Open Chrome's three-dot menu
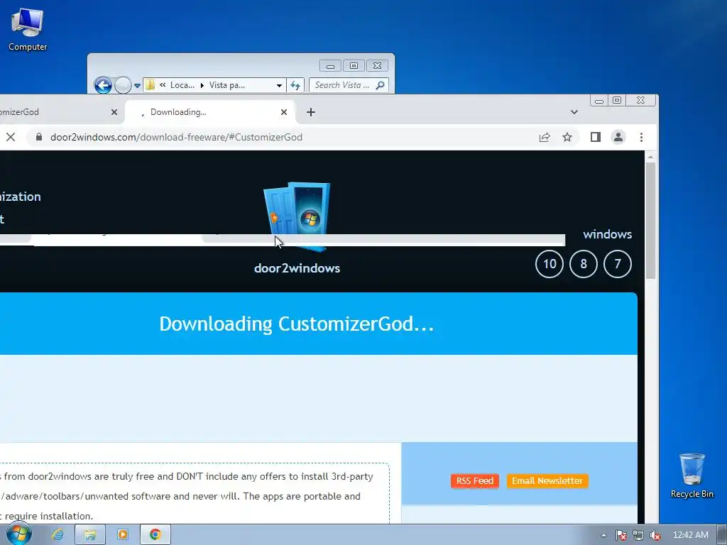 [x=641, y=137]
